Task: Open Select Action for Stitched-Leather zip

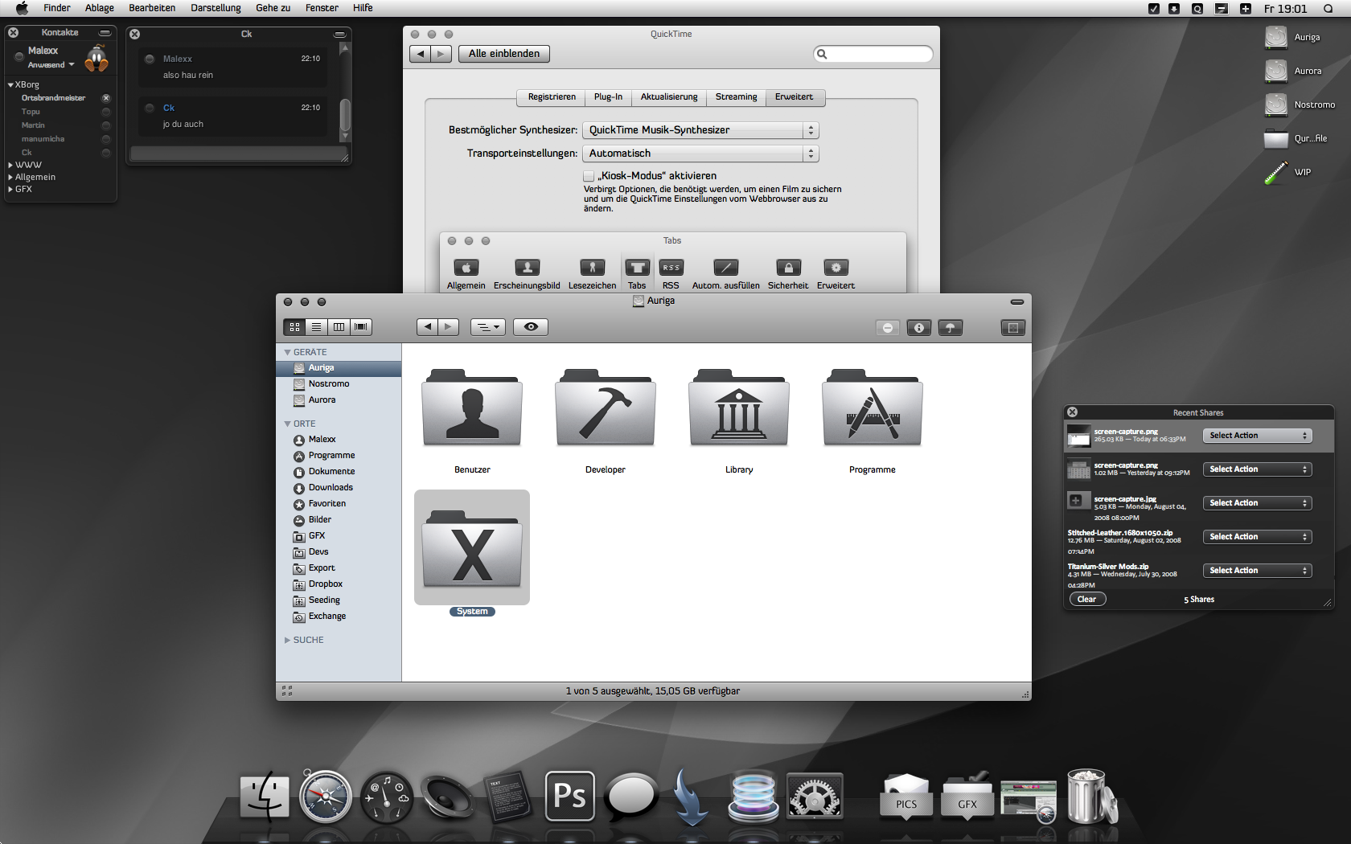Action: coord(1258,537)
